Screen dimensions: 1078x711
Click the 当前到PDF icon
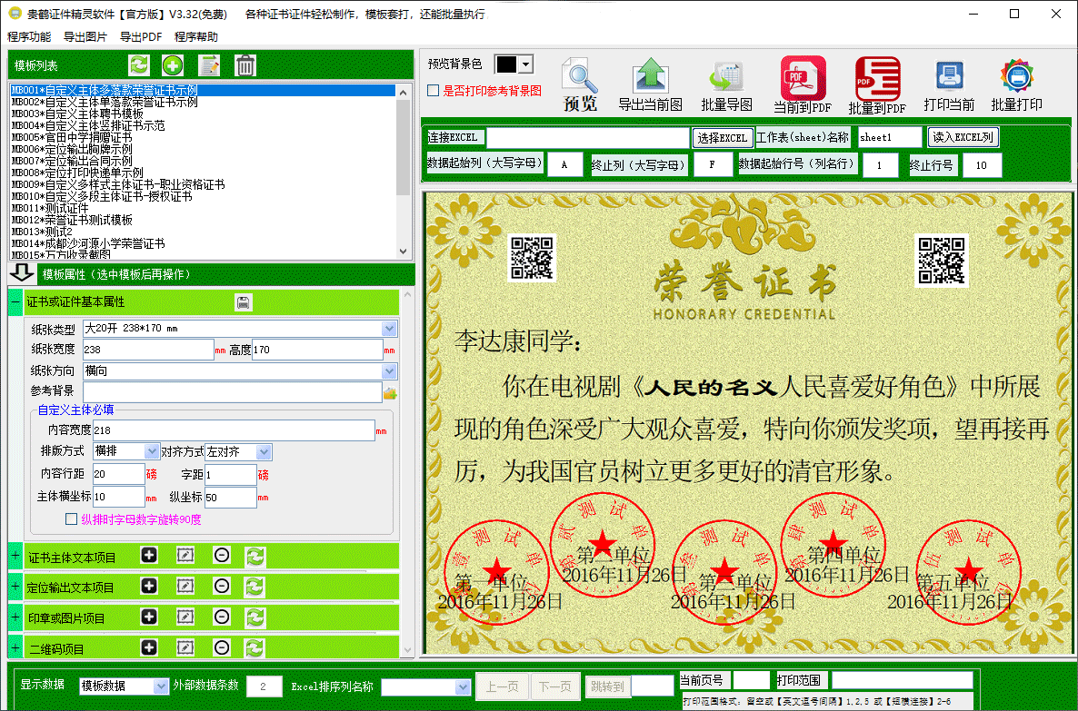coord(803,84)
